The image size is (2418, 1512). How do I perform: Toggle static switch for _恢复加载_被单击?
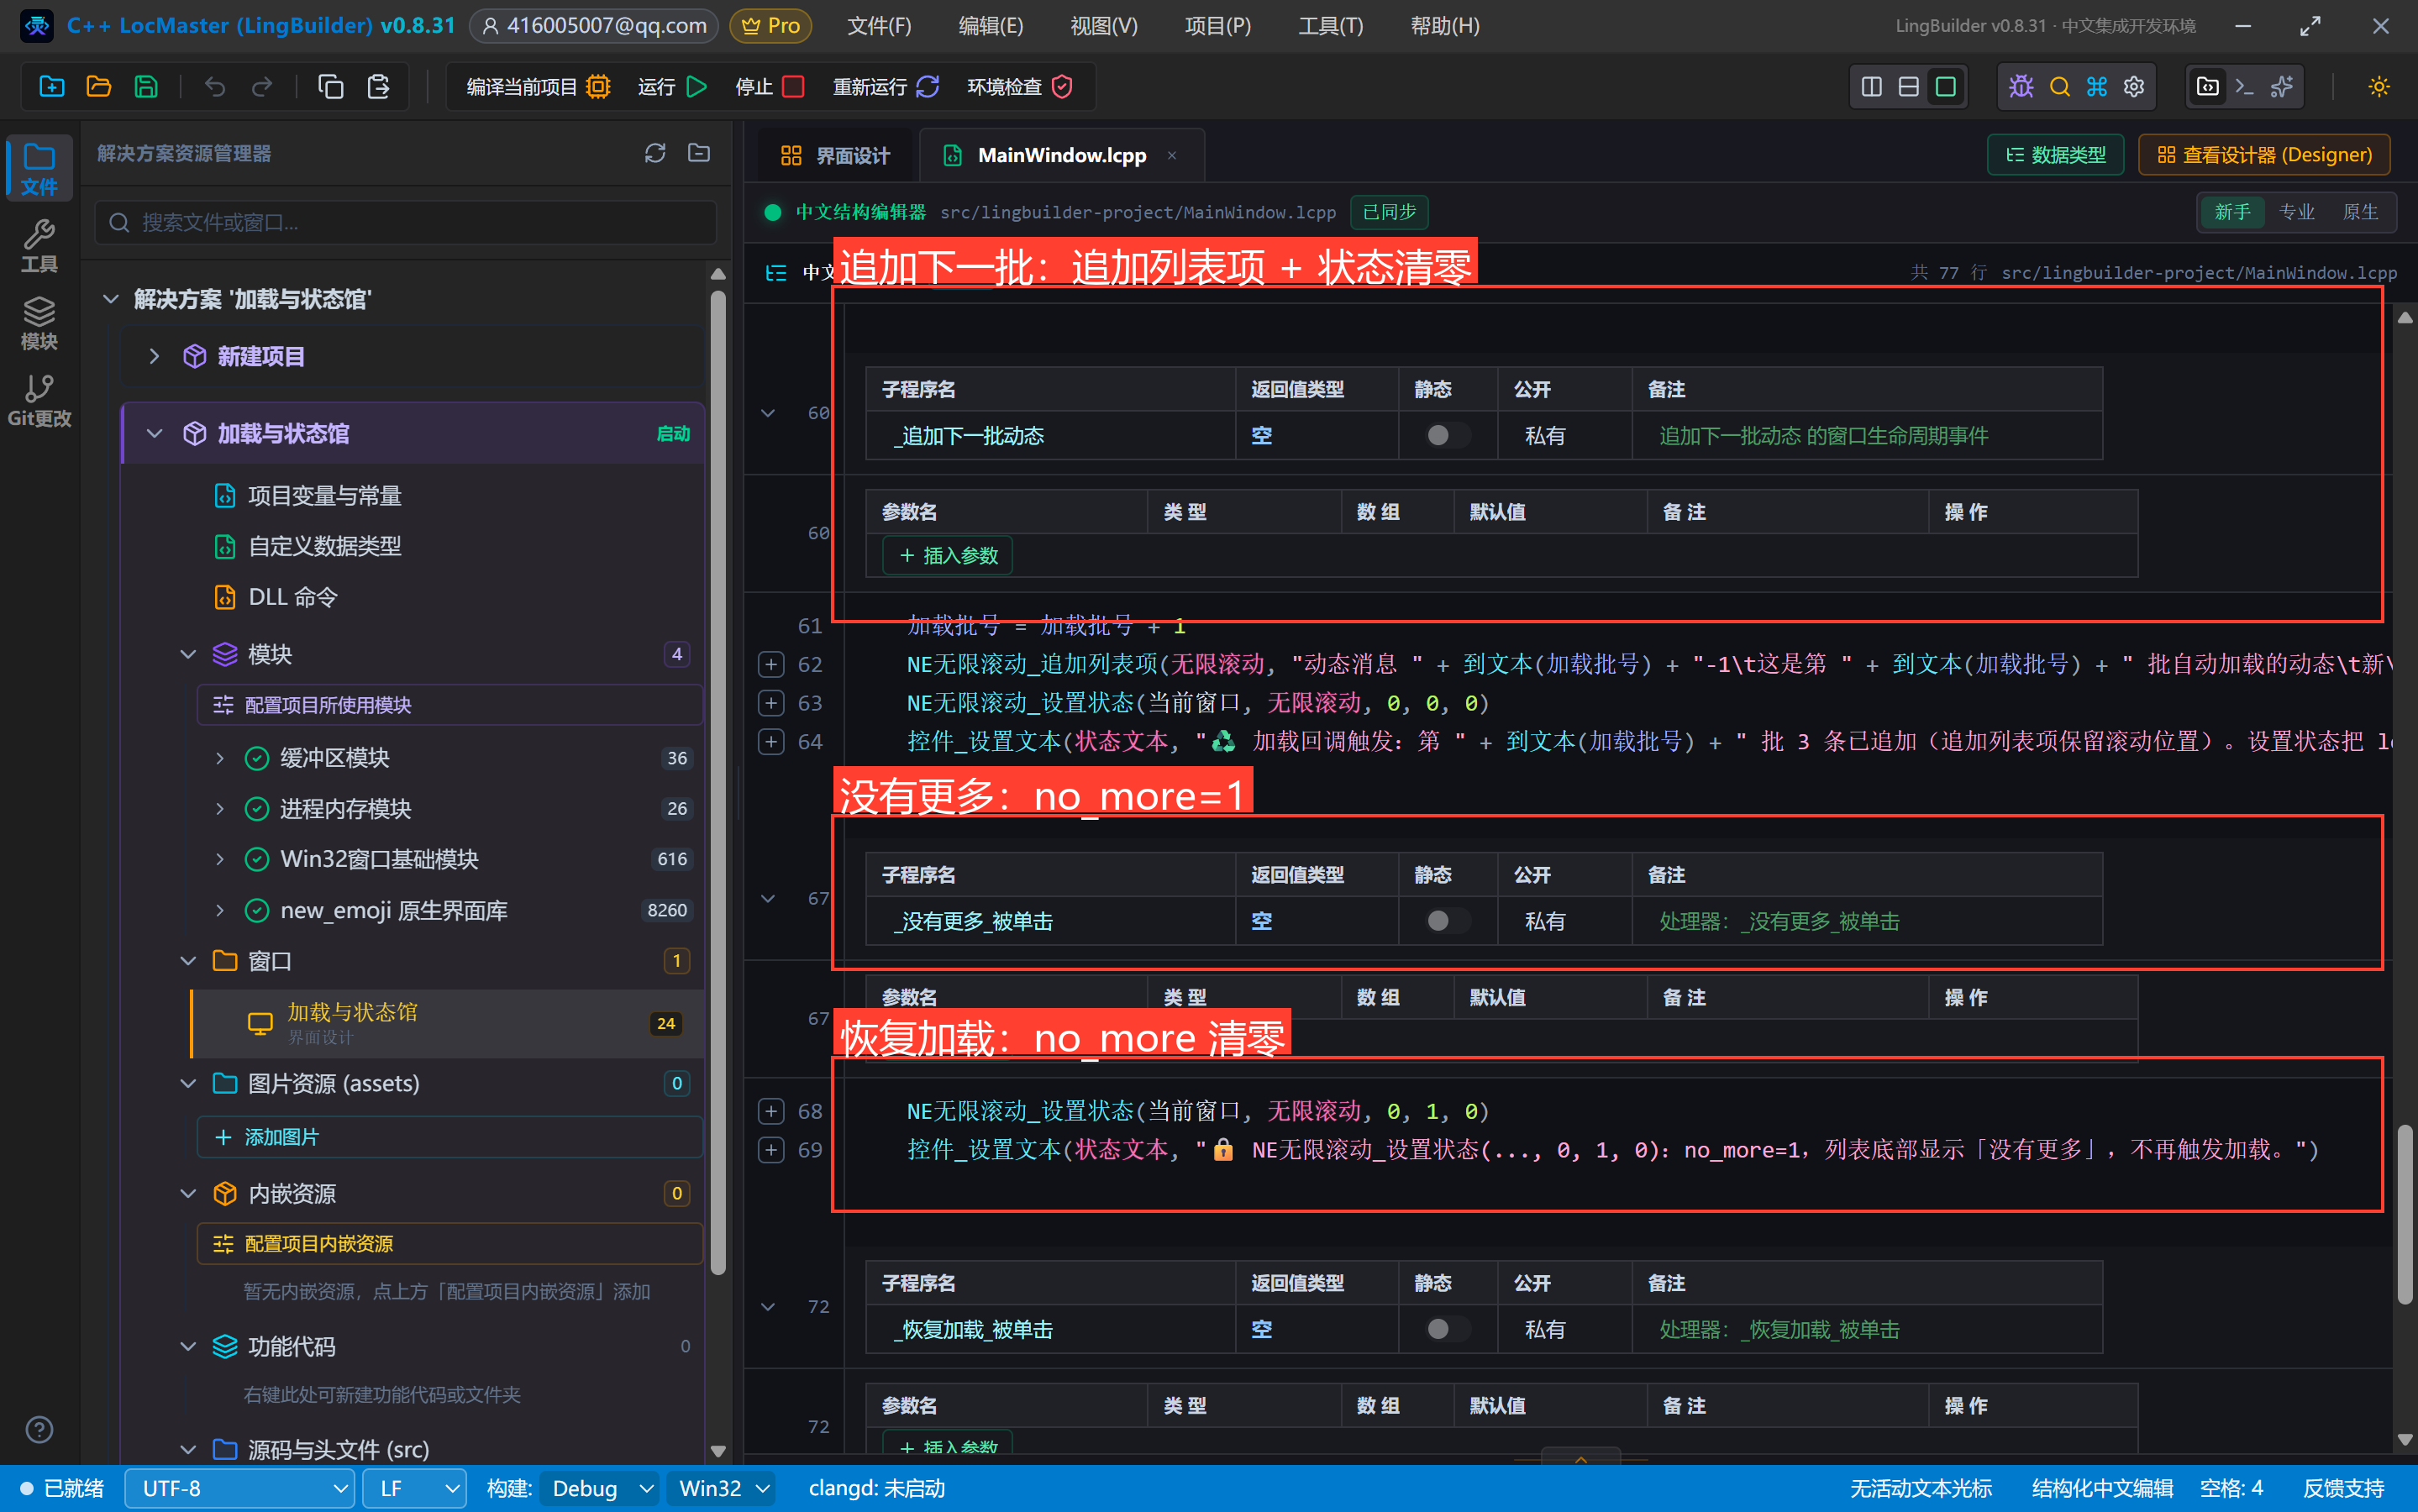[x=1446, y=1328]
